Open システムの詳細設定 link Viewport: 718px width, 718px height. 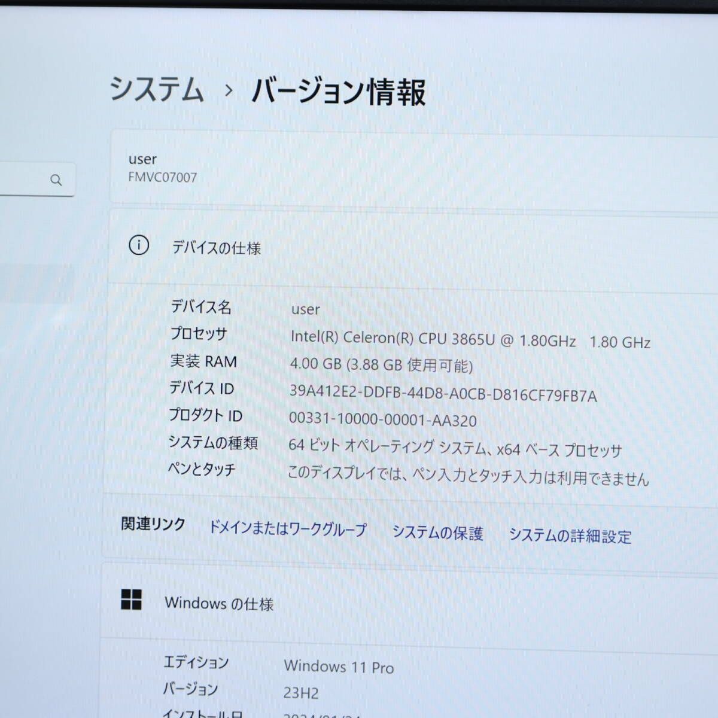[570, 536]
